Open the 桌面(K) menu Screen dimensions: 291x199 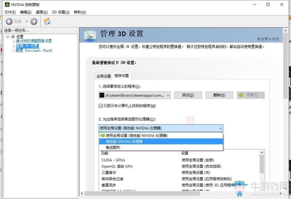click(42, 12)
